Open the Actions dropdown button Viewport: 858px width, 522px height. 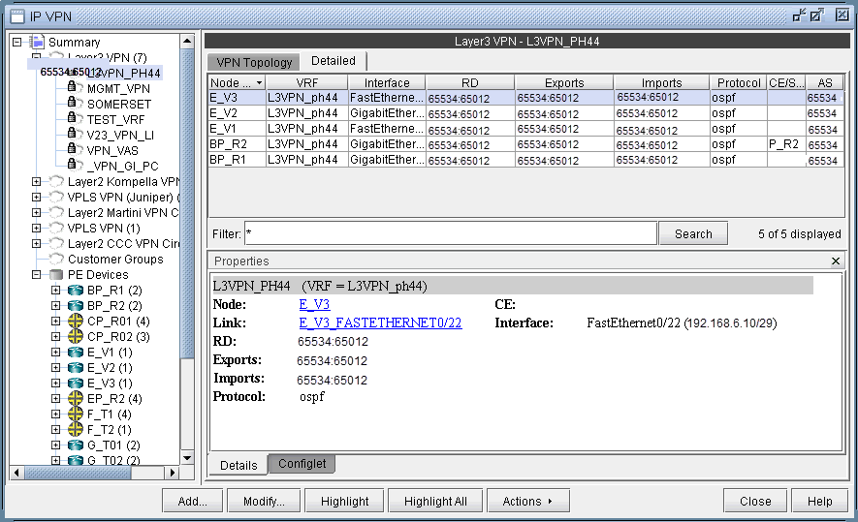[528, 501]
